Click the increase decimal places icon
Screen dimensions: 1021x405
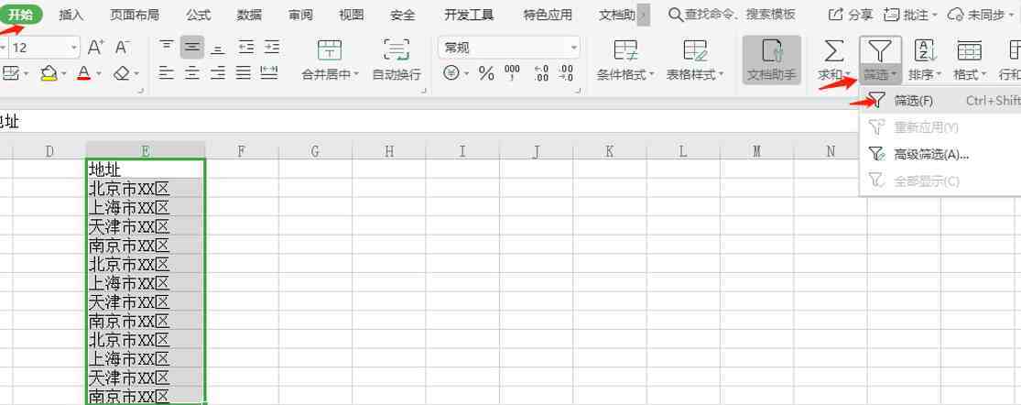click(541, 73)
